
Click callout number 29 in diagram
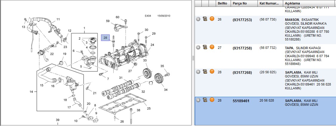tap(154, 34)
